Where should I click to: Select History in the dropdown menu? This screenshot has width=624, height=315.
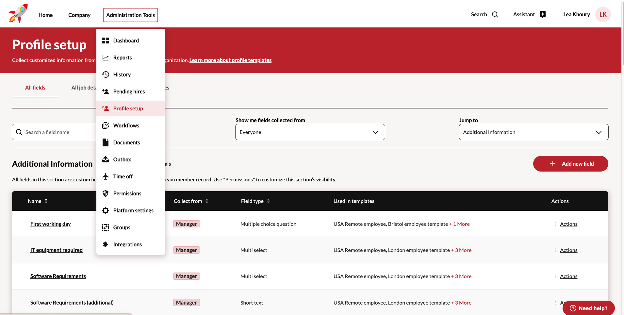122,75
